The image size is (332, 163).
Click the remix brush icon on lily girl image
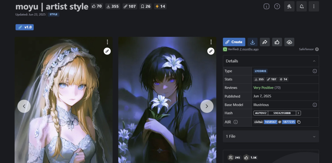tap(211, 51)
